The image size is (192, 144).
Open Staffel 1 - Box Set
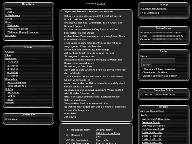[152, 132]
